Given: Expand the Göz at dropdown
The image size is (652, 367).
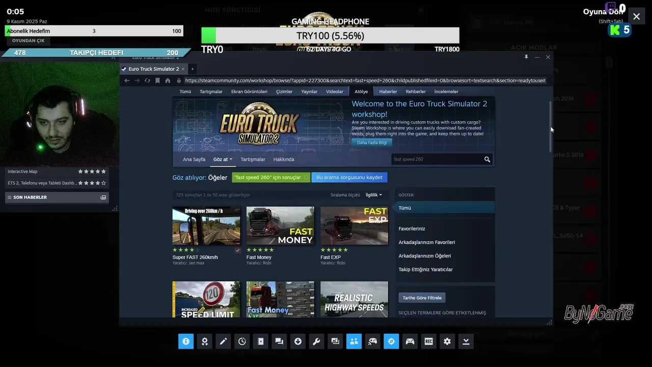Looking at the screenshot, I should point(223,160).
